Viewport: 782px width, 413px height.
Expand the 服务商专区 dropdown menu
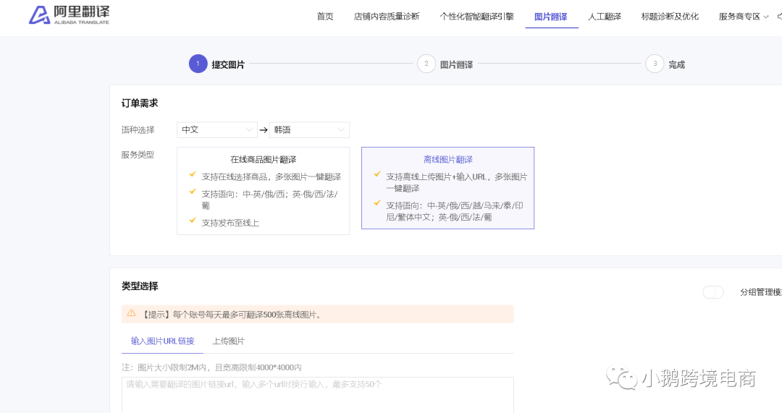(x=744, y=17)
